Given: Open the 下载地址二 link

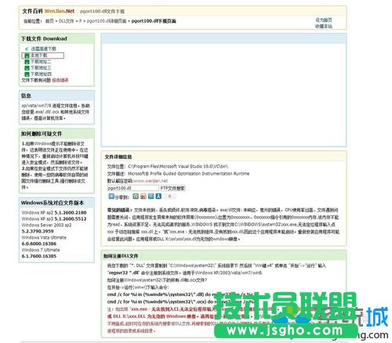Looking at the screenshot, I should pos(41,62).
